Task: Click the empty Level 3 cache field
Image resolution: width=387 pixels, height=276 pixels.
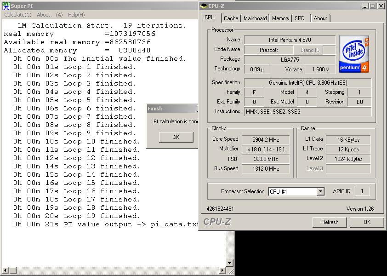Action: point(348,169)
